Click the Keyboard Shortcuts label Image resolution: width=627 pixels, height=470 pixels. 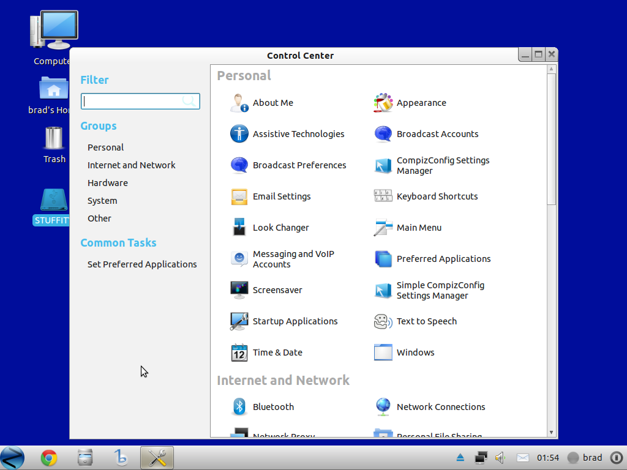coord(437,196)
